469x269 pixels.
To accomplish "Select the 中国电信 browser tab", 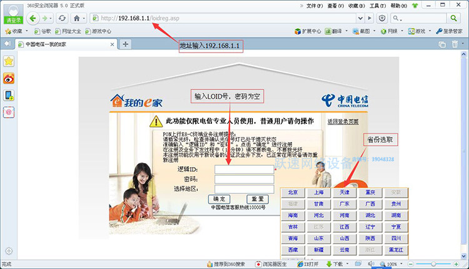I will (66, 44).
